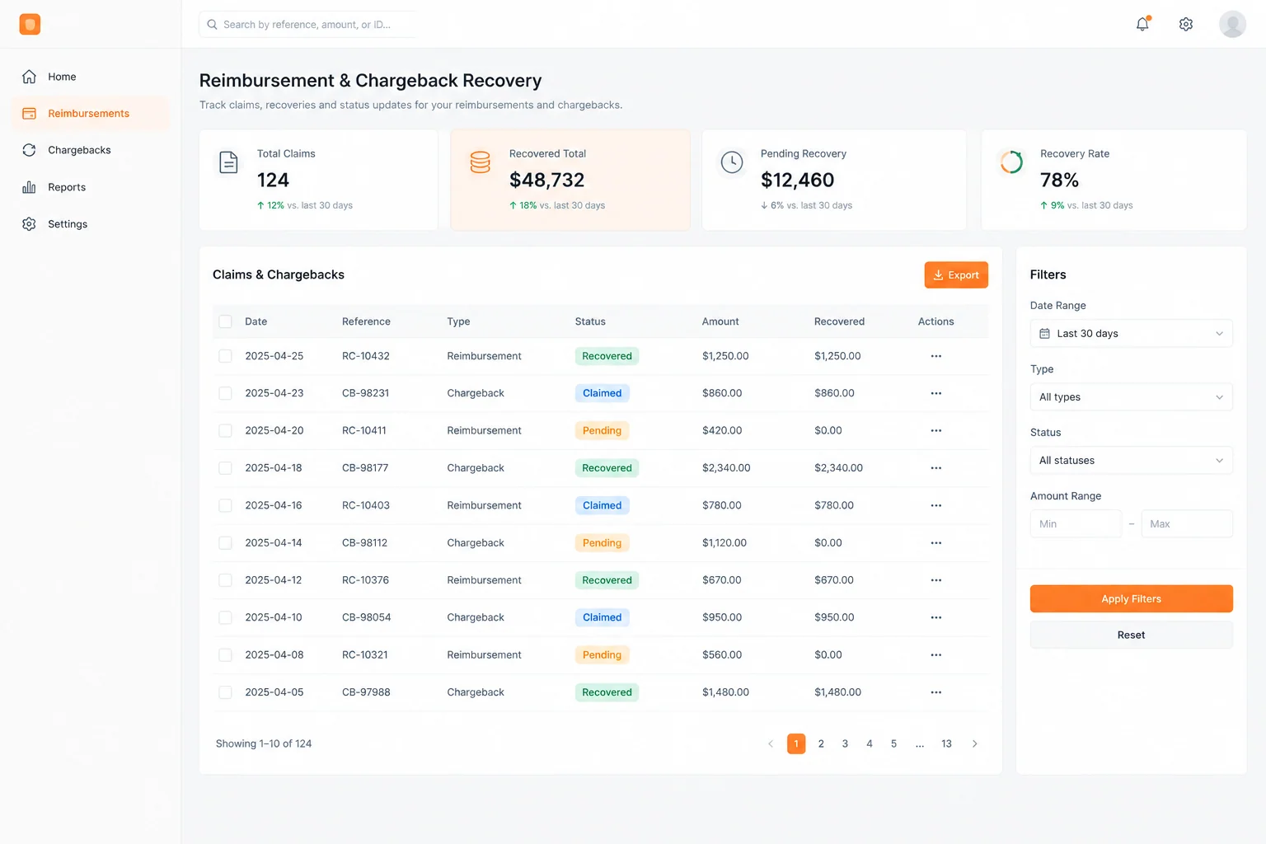Click the Apply Filters button
The width and height of the screenshot is (1266, 844).
1131,599
